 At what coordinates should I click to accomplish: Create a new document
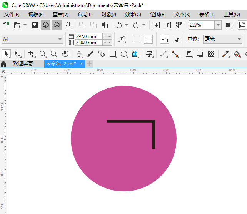click(x=6, y=25)
